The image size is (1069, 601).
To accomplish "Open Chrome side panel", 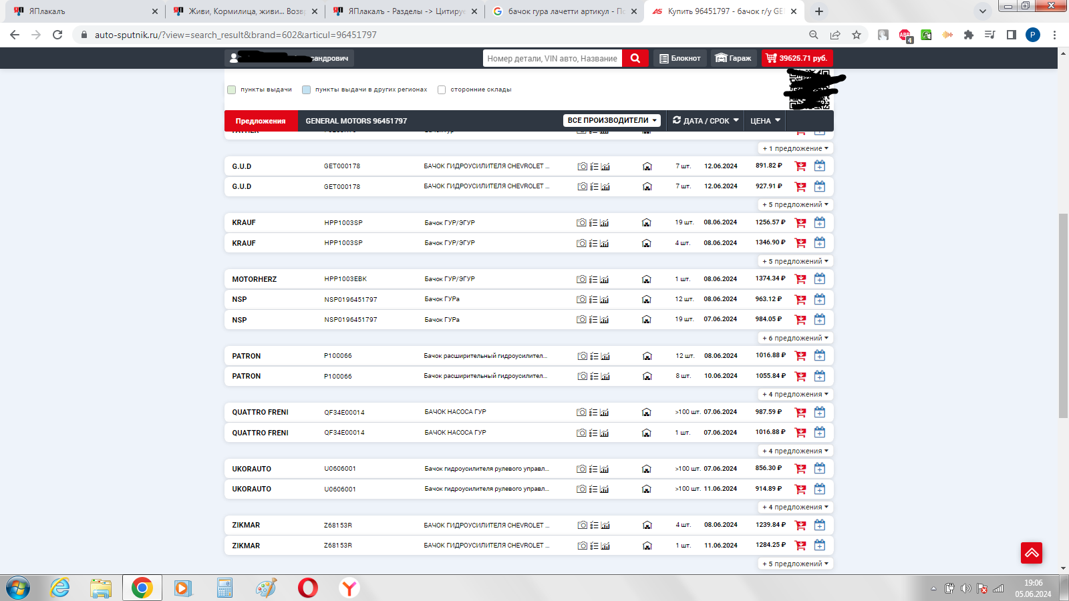I will 1012,35.
